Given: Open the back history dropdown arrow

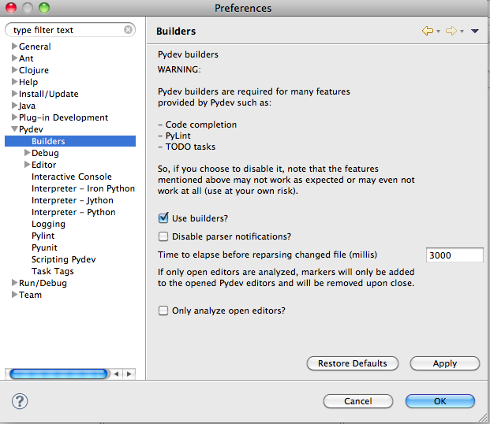Looking at the screenshot, I should [x=438, y=32].
